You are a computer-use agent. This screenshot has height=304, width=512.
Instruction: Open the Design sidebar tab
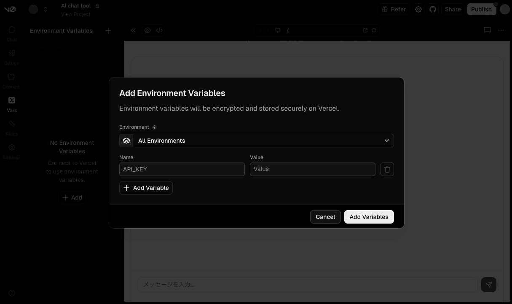[12, 57]
